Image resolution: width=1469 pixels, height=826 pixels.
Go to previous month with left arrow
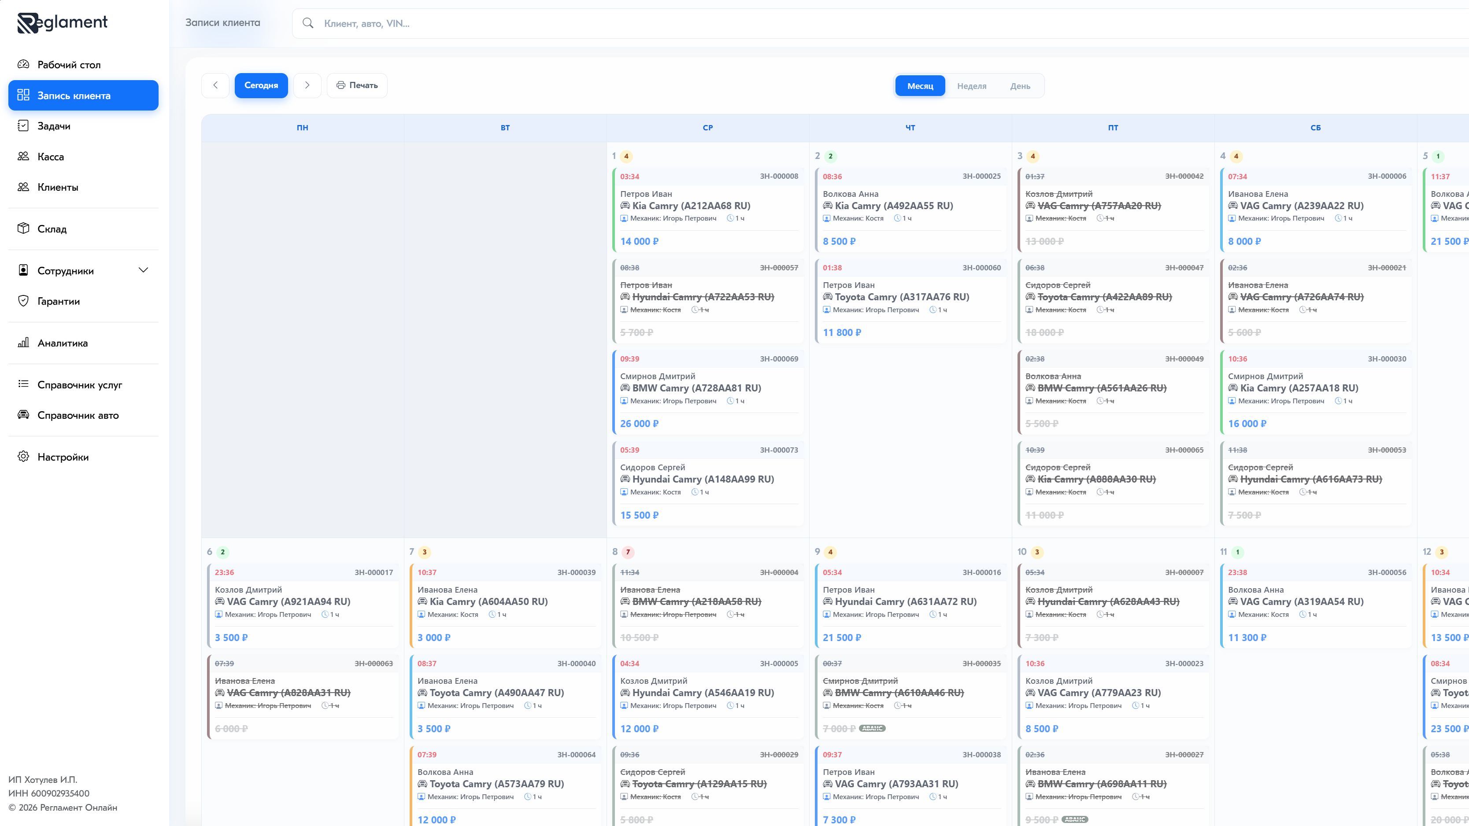click(x=215, y=85)
